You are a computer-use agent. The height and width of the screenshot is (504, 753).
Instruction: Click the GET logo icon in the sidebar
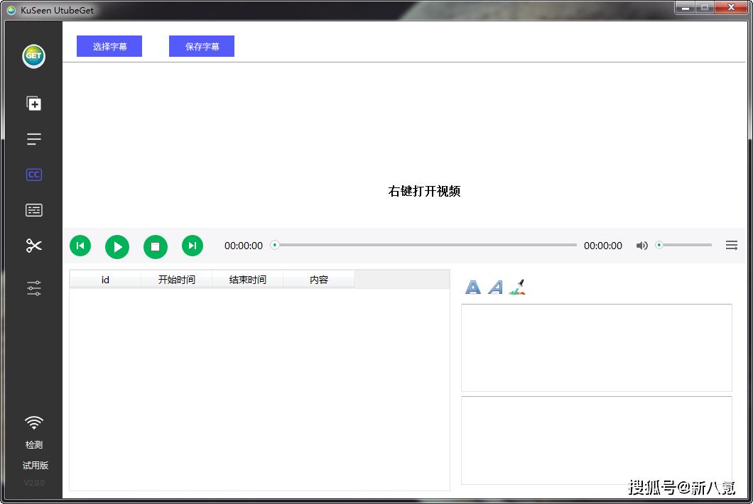(x=33, y=56)
